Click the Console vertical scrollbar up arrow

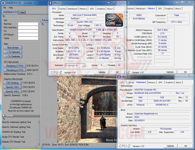pyautogui.click(x=39, y=122)
